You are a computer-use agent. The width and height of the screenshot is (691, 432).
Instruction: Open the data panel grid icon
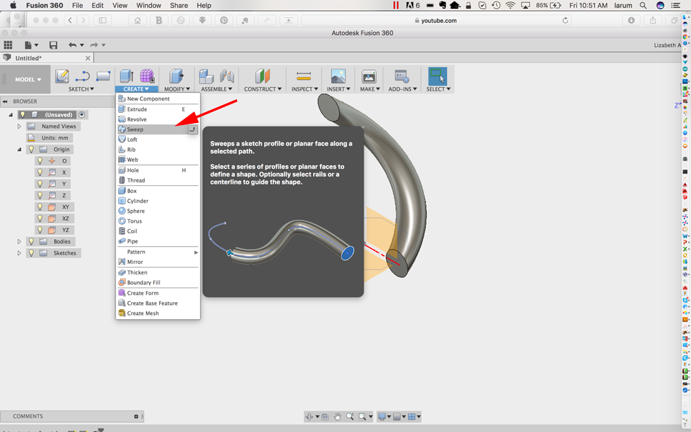point(8,45)
